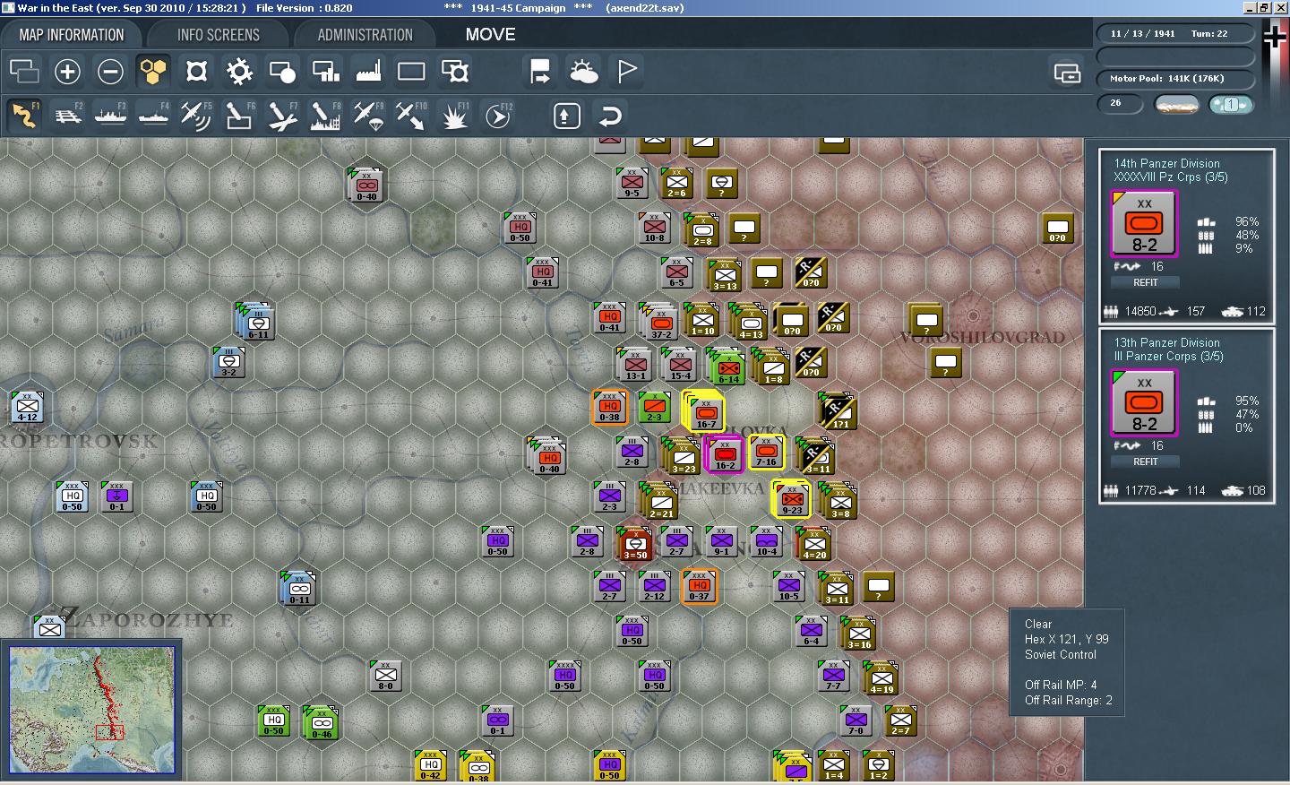Click the Voroshilovgrad city hex

(973, 315)
